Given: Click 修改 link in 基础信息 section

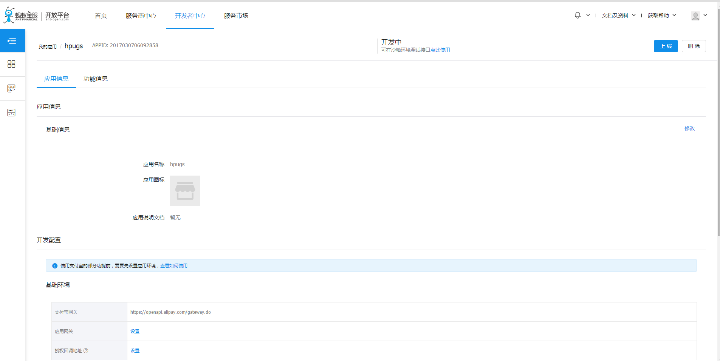Looking at the screenshot, I should click(689, 129).
